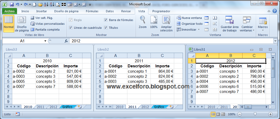The height and width of the screenshot is (119, 280).
Task: Click fx insert function button
Action: [66, 41]
